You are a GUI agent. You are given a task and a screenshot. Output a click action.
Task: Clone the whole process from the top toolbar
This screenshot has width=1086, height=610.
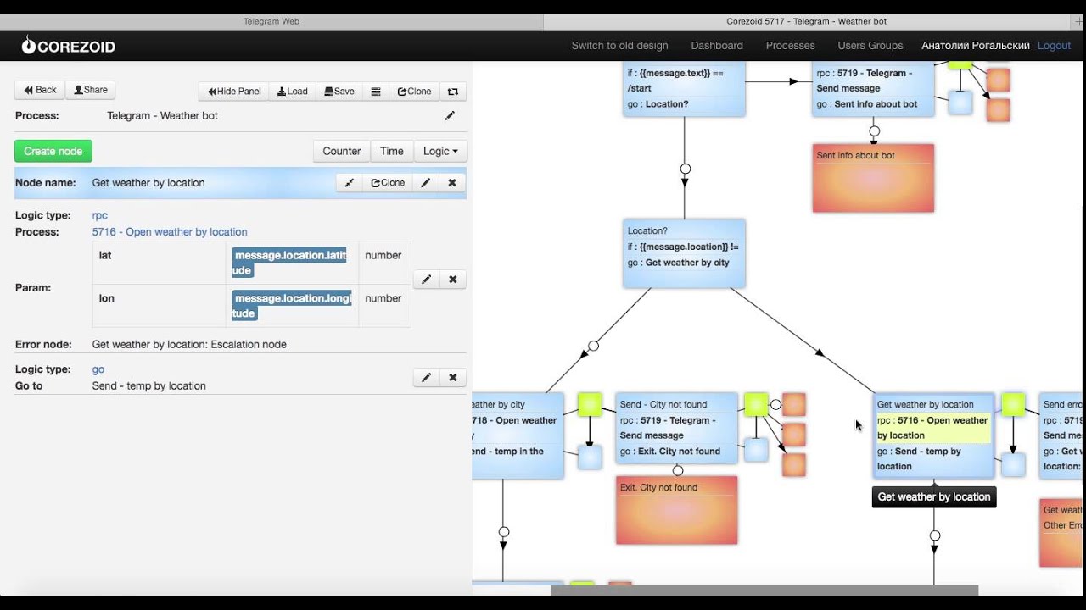coord(414,91)
